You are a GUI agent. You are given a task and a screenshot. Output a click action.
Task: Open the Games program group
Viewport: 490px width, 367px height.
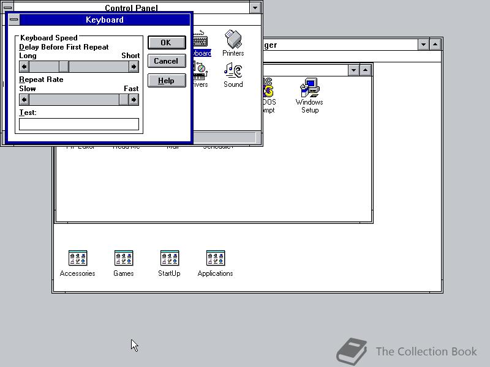click(x=124, y=264)
